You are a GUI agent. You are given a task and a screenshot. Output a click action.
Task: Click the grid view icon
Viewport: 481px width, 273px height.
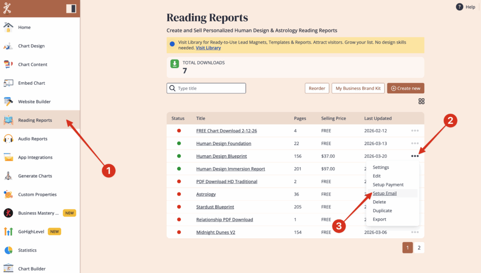421,101
